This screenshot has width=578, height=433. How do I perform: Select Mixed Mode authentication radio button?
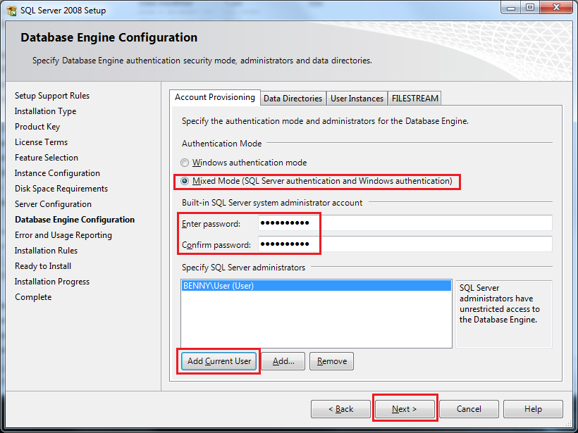[x=184, y=181]
